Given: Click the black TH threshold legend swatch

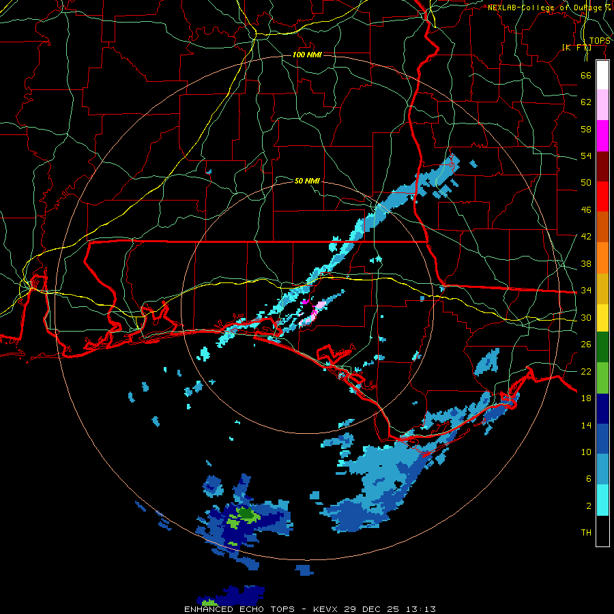Looking at the screenshot, I should (x=602, y=531).
